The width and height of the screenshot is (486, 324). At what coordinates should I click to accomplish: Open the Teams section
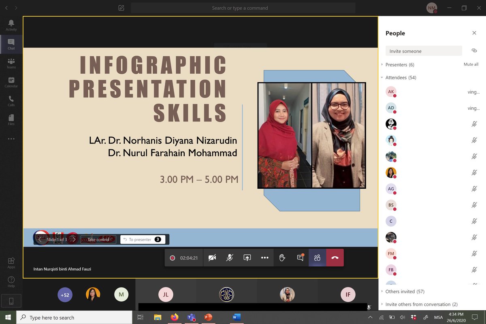[x=11, y=63]
